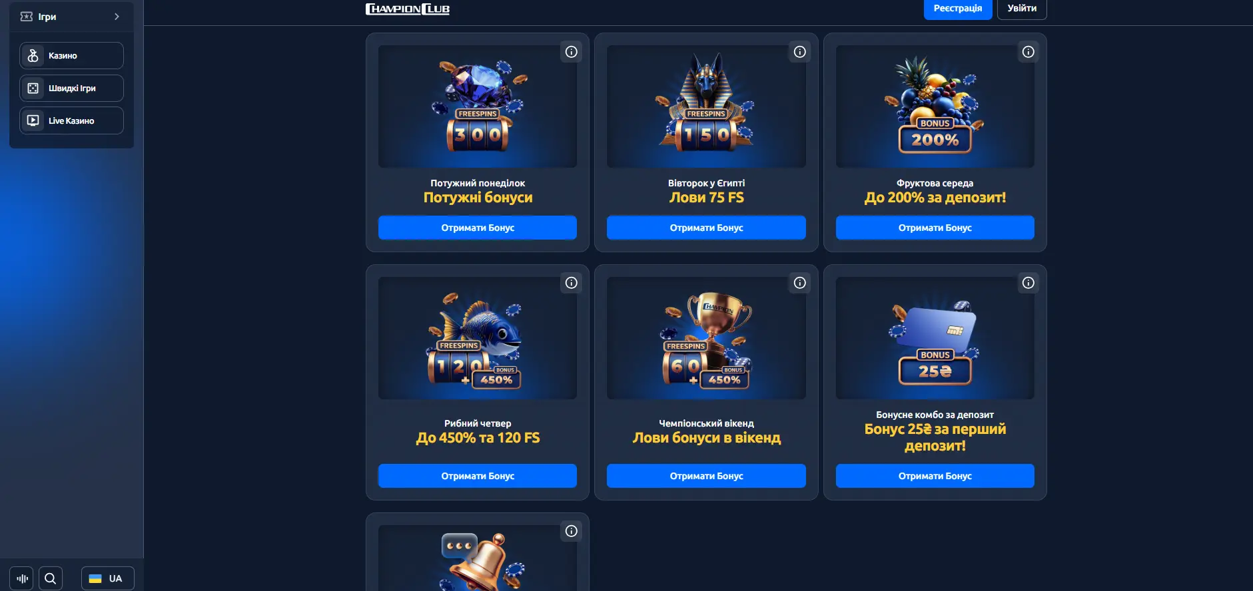View info for Рибний четвер bonus
Screen dimensions: 1253x591
(572, 283)
